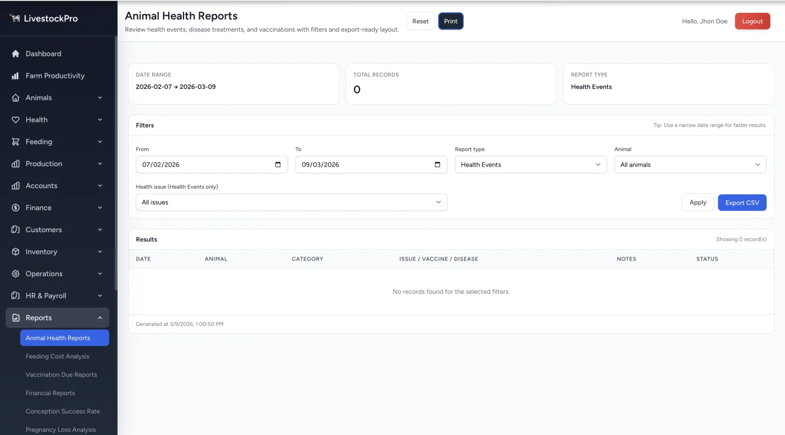The width and height of the screenshot is (785, 435).
Task: Click the Logout button
Action: point(752,21)
